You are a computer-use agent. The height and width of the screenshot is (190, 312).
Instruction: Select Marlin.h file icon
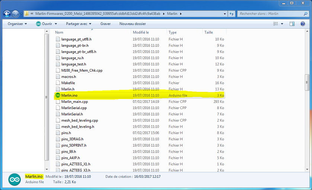pos(58,89)
